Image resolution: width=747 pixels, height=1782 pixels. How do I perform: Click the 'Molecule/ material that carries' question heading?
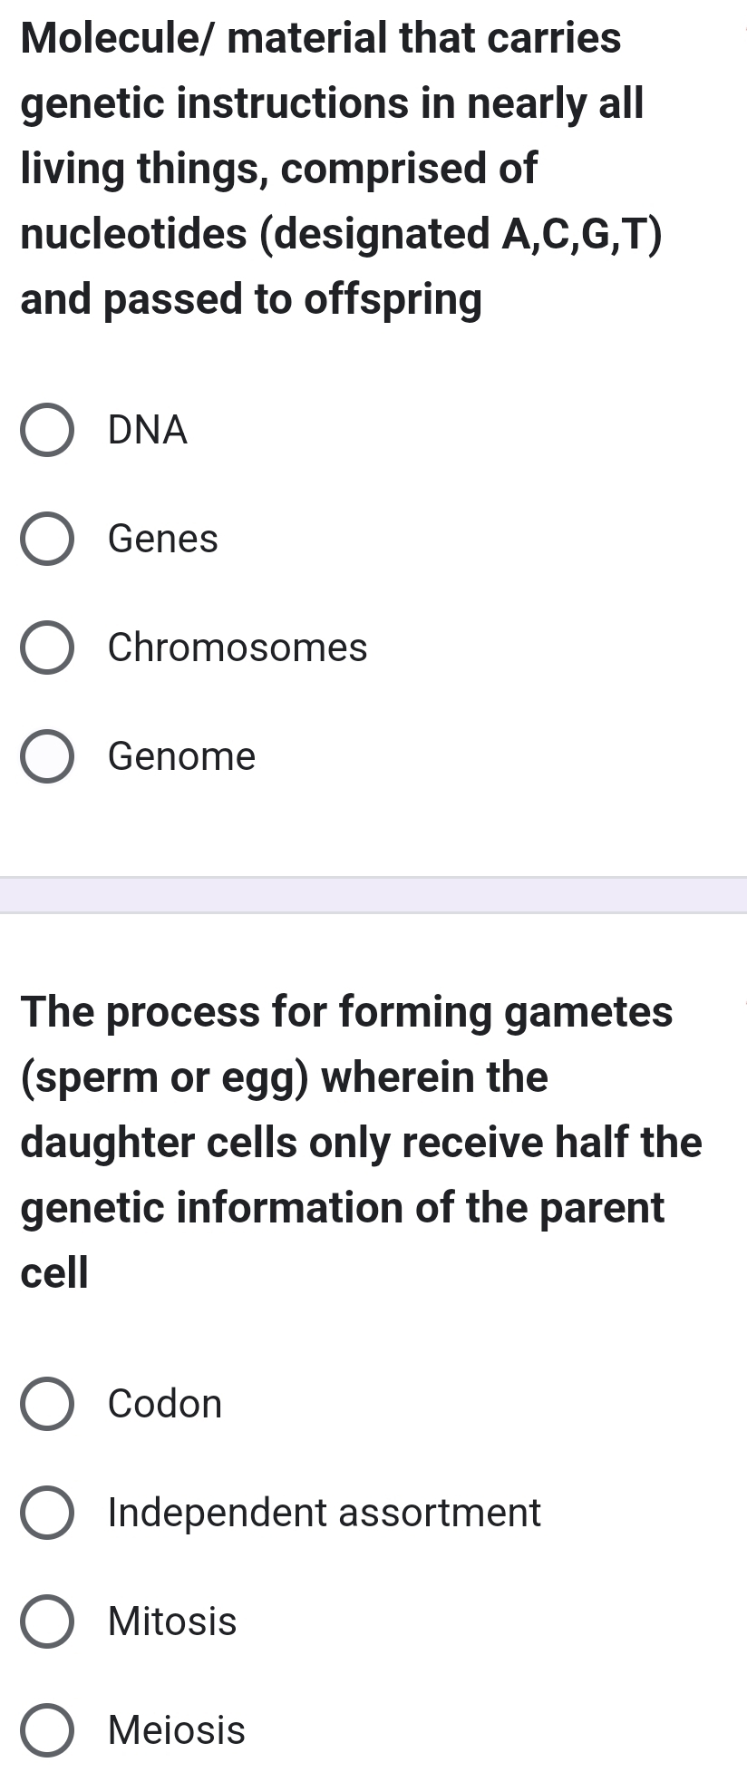321,38
